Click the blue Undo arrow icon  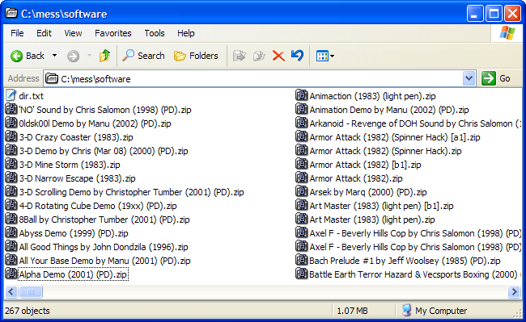[297, 56]
